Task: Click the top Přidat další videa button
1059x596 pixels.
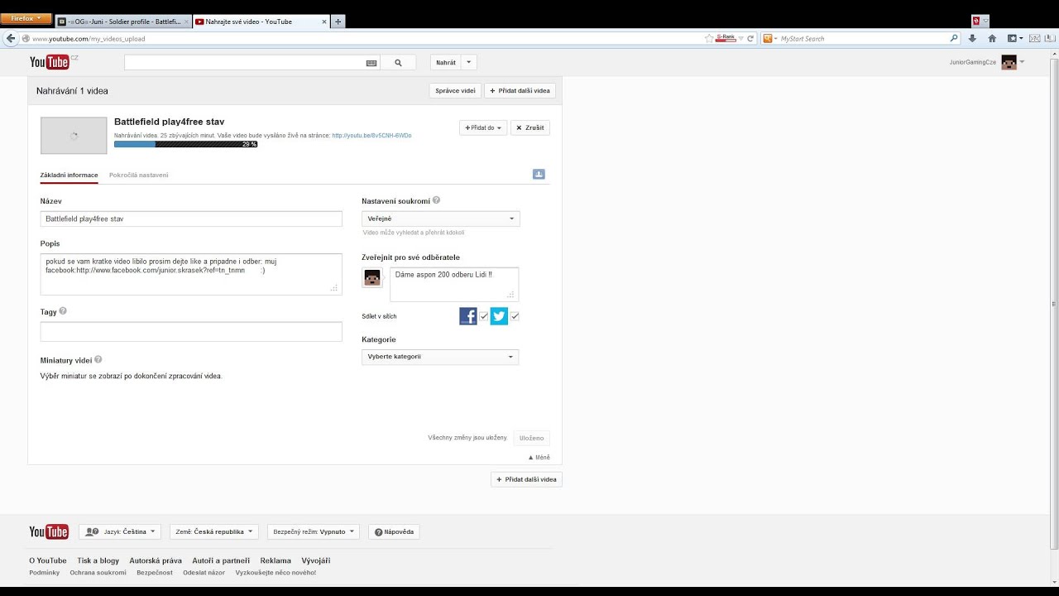Action: [x=520, y=90]
